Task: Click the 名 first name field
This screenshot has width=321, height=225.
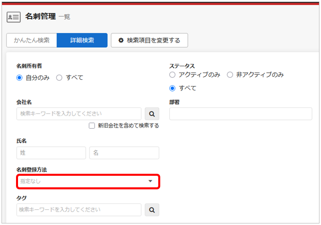Action: point(124,153)
